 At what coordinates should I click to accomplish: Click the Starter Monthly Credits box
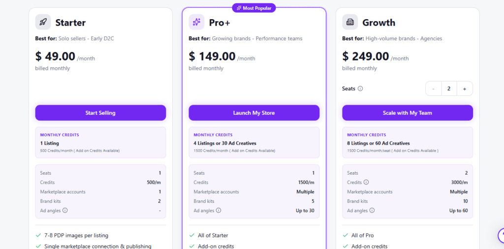click(100, 143)
